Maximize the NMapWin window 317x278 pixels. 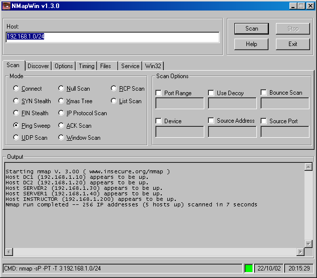pyautogui.click(x=301, y=6)
